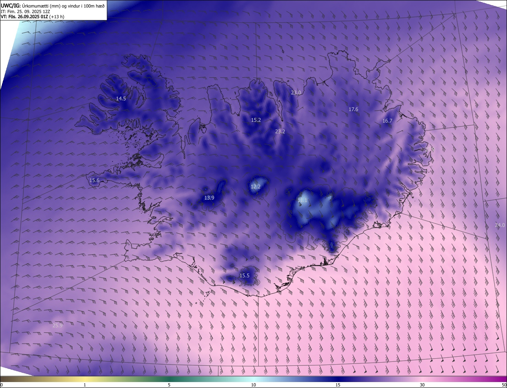Click the 15.5 value label
Viewport: 507px width, 388px height.
244,275
